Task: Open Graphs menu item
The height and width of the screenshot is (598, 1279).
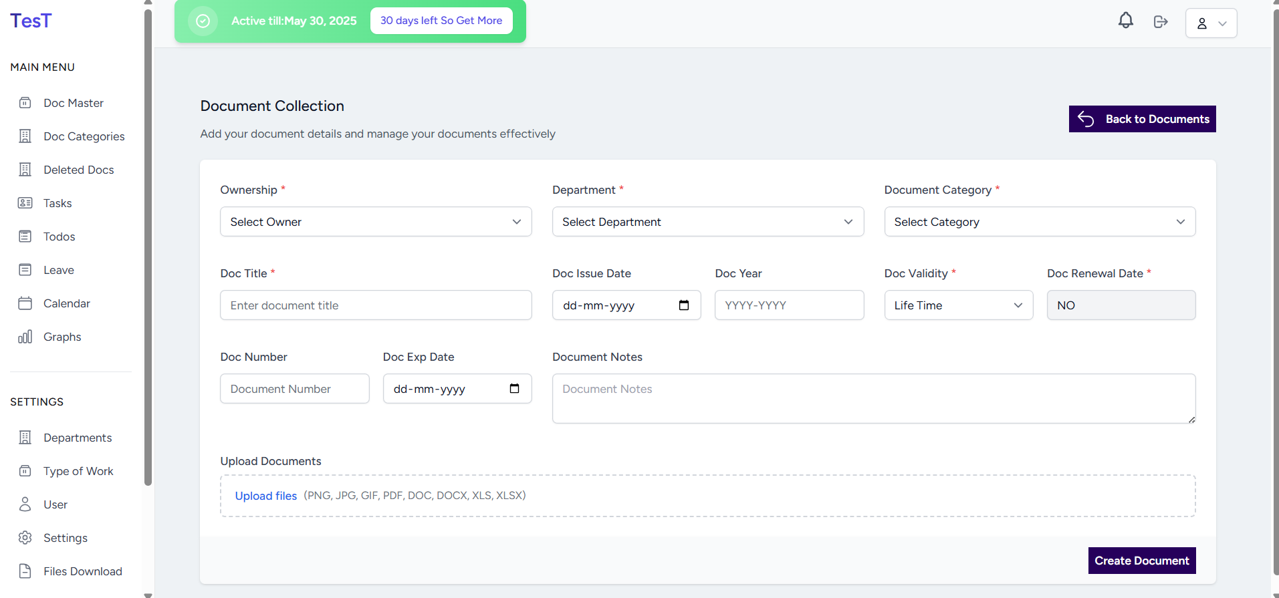Action: (x=62, y=337)
